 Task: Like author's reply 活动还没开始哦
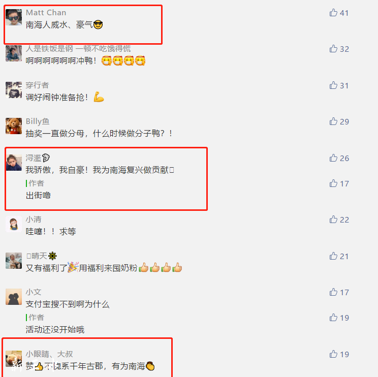click(x=333, y=318)
